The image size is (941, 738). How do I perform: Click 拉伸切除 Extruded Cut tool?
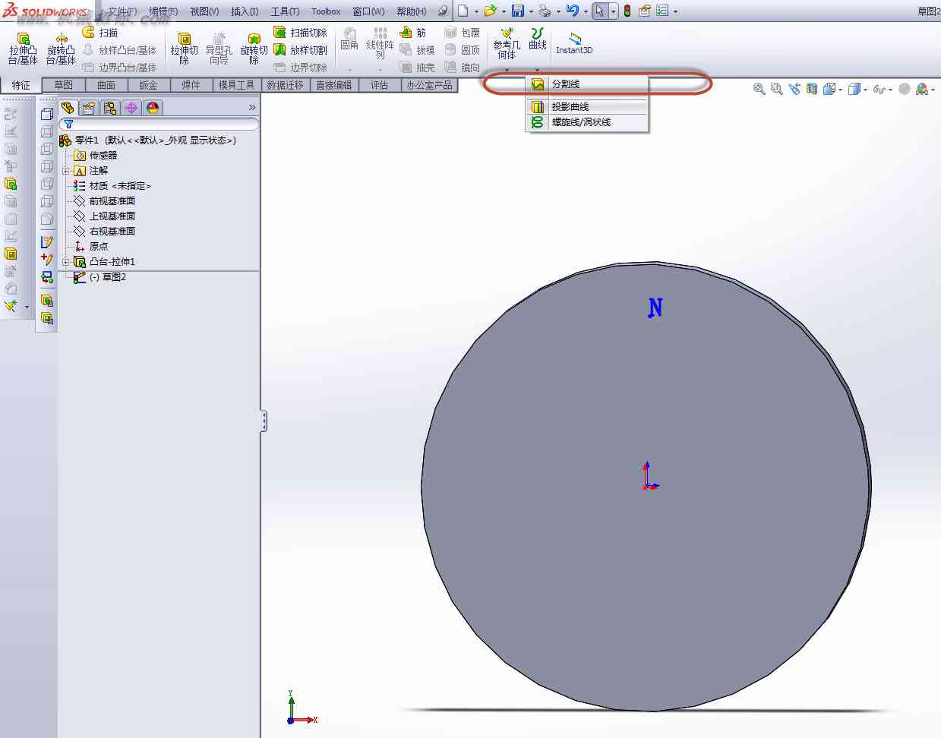click(184, 49)
